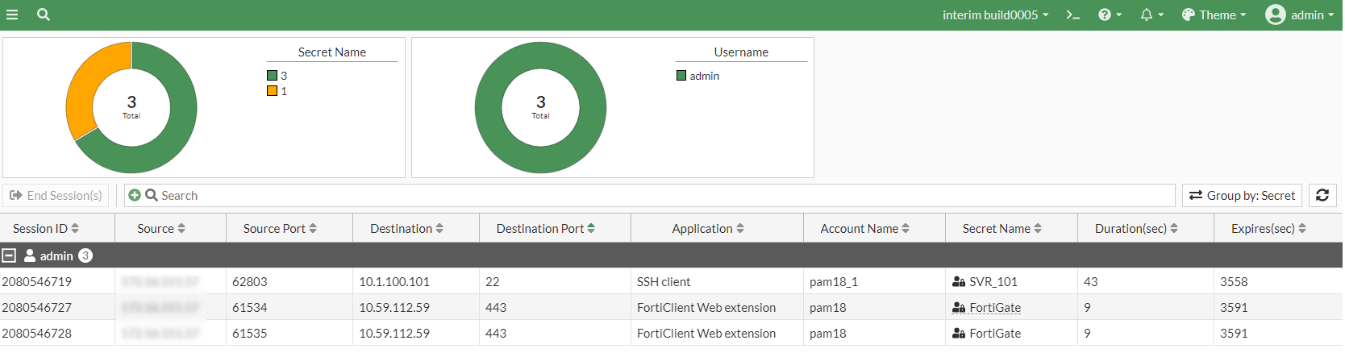The height and width of the screenshot is (357, 1345).
Task: Click the refresh icon button
Action: 1322,195
